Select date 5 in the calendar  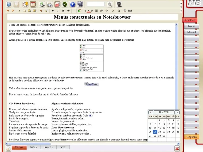178,120
